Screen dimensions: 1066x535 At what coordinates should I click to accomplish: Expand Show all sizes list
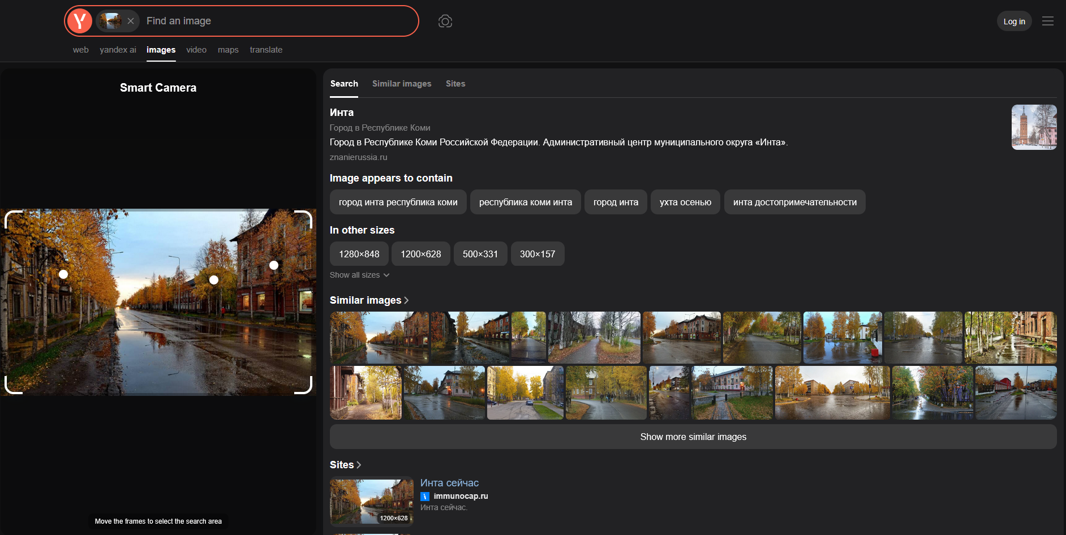tap(359, 275)
